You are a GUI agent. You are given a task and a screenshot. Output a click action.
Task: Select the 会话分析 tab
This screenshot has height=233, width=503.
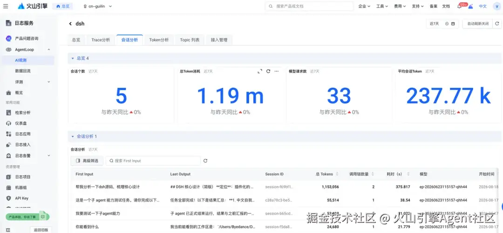pyautogui.click(x=129, y=40)
